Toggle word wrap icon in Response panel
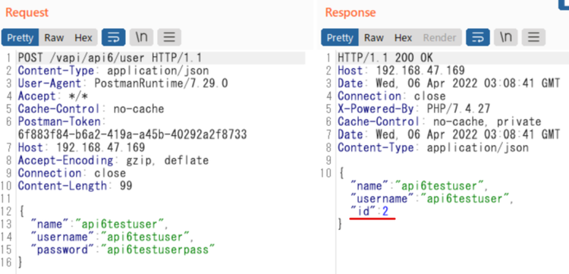Screen dimensions: 569x274 click(478, 37)
